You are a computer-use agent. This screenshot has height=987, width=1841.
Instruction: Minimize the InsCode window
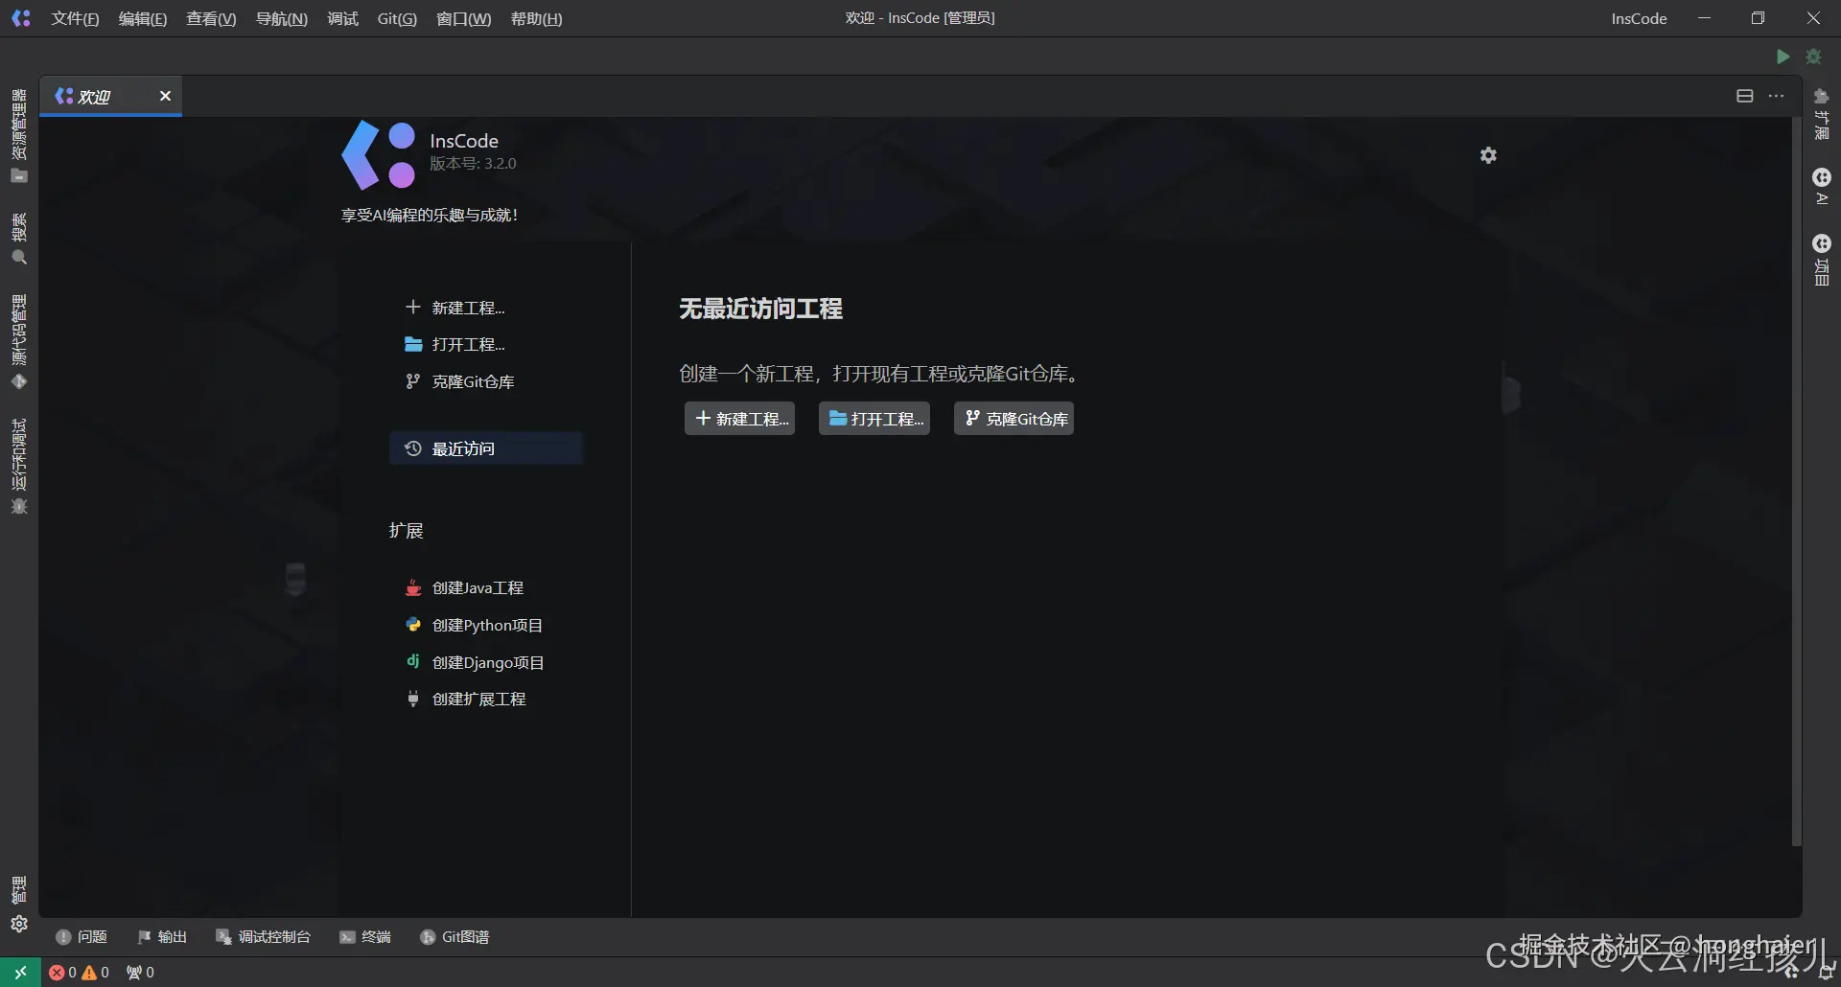(1704, 18)
